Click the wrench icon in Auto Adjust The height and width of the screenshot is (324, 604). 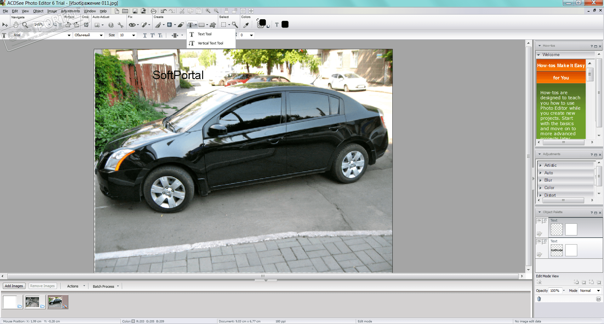121,25
